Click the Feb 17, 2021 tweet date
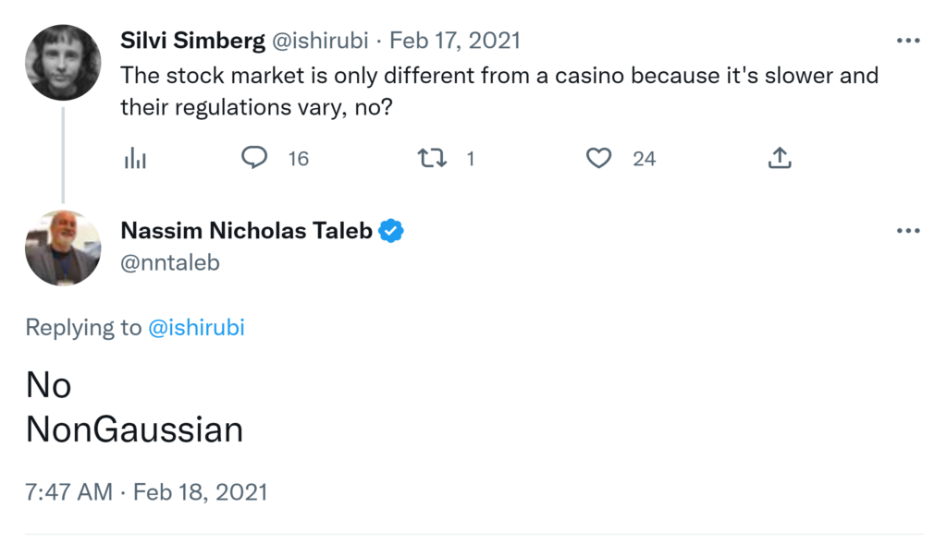Screen dimensions: 947x556 455,41
